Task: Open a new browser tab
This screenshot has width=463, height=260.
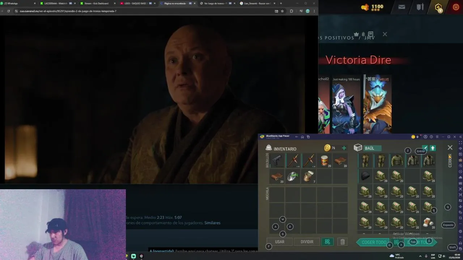Action: click(281, 3)
